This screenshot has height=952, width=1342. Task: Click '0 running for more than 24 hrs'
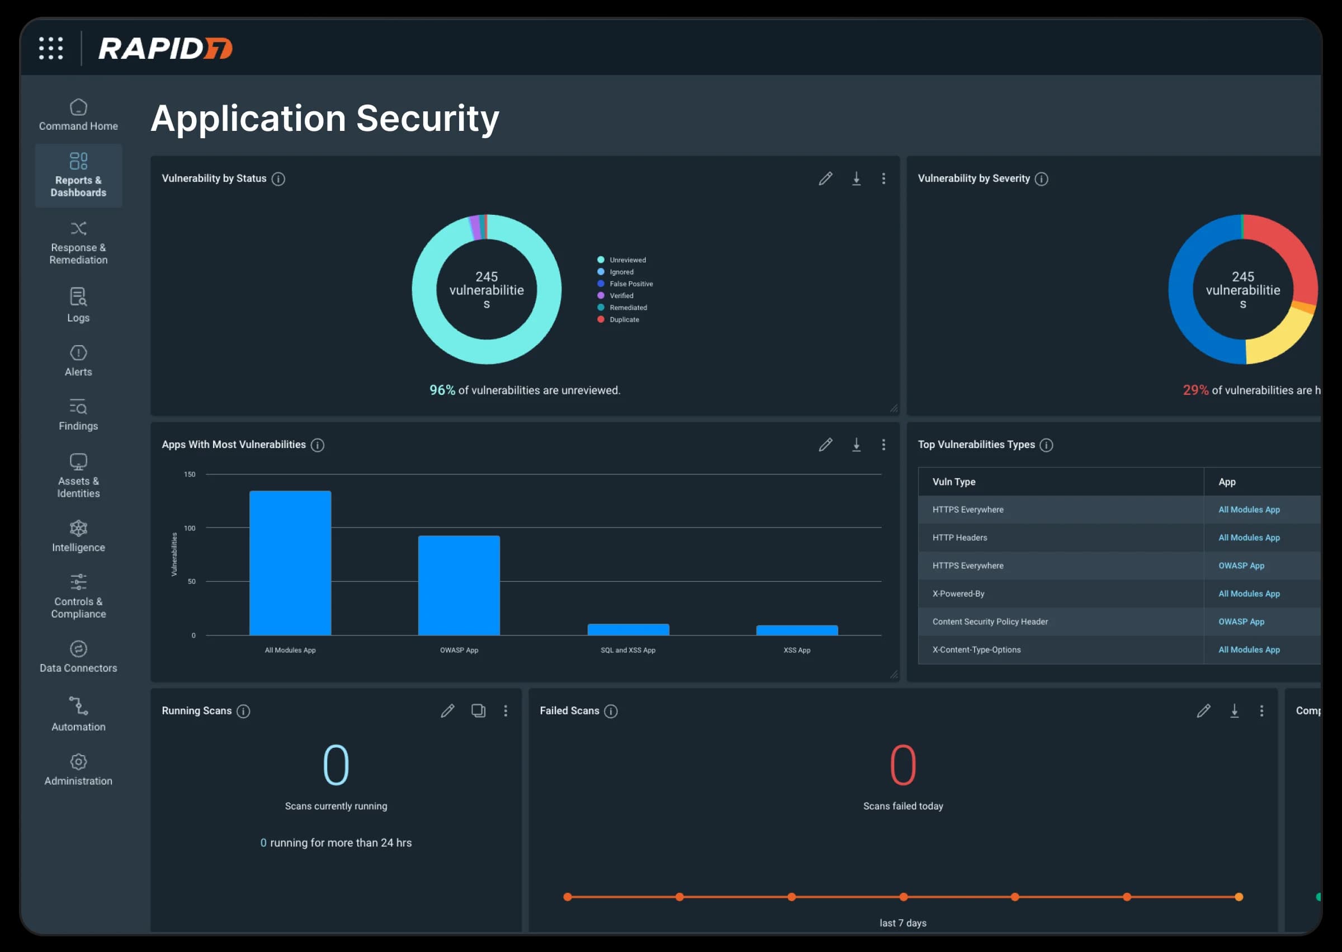337,843
